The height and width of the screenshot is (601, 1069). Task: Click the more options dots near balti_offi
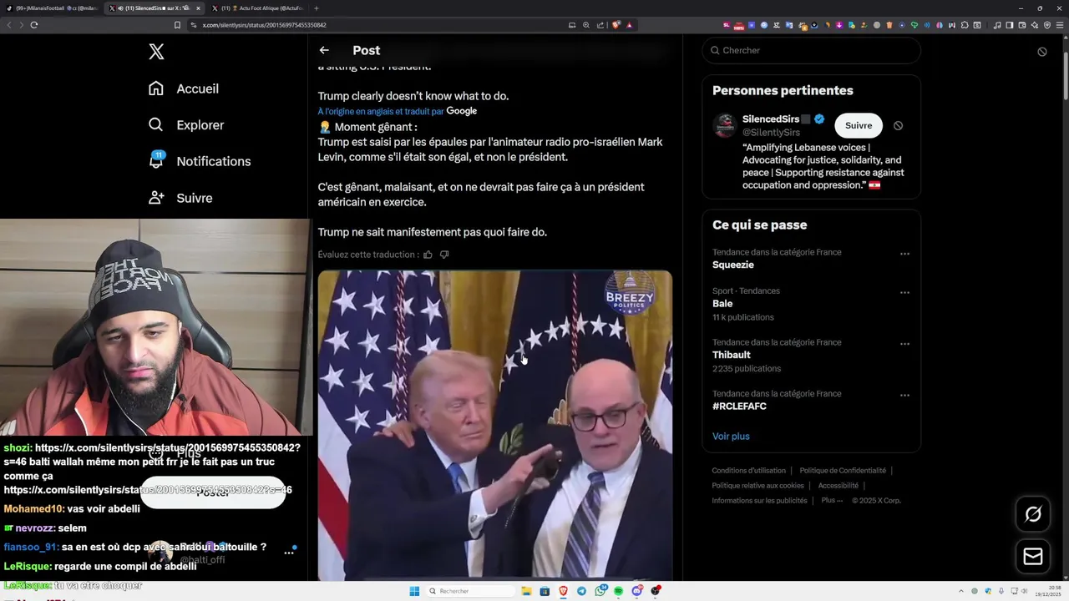tap(289, 553)
